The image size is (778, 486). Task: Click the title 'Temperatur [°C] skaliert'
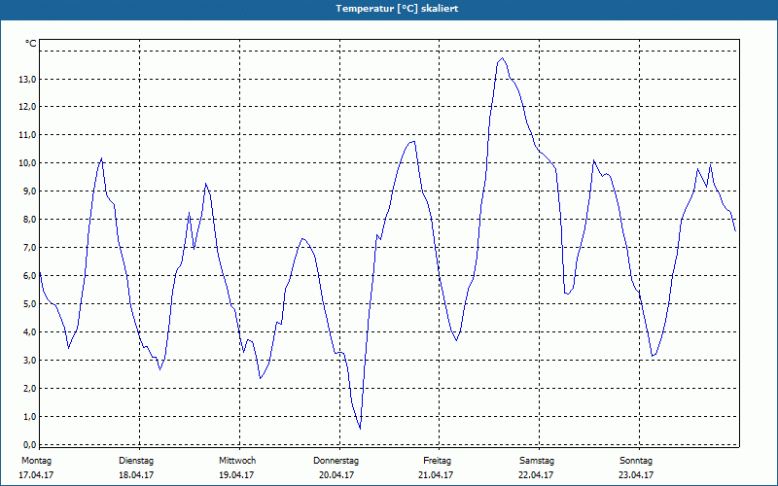397,9
